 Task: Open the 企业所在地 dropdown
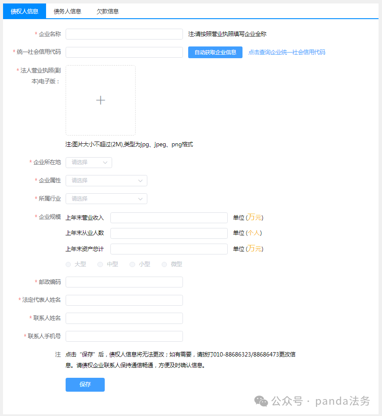[89, 162]
